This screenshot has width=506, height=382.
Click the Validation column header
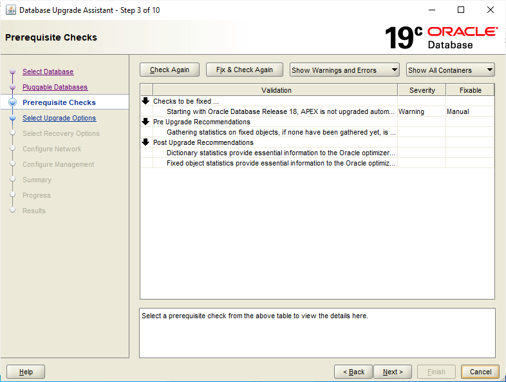point(276,90)
